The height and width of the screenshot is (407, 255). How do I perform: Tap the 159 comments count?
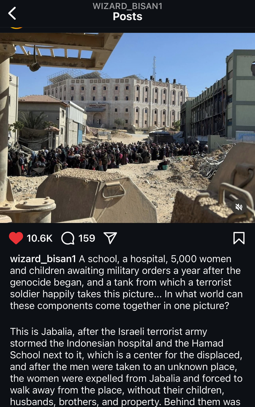point(87,238)
